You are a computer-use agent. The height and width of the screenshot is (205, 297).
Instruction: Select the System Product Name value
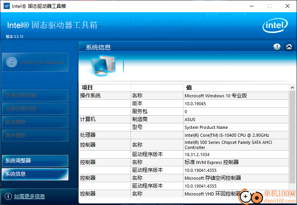tap(206, 127)
